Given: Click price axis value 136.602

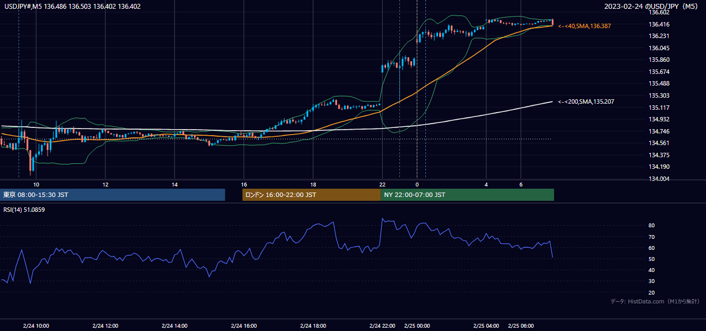Looking at the screenshot, I should point(659,12).
